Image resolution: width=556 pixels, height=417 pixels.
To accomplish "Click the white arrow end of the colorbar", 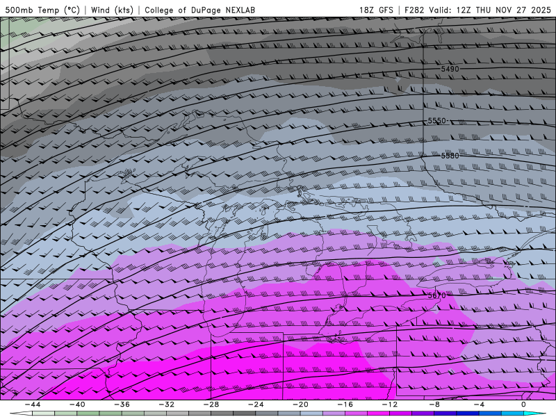I will [22, 414].
